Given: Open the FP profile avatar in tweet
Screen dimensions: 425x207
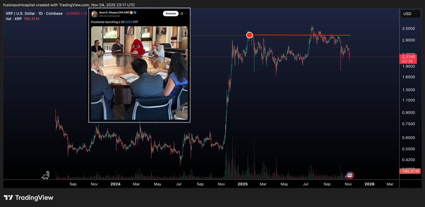Looking at the screenshot, I should click(94, 14).
